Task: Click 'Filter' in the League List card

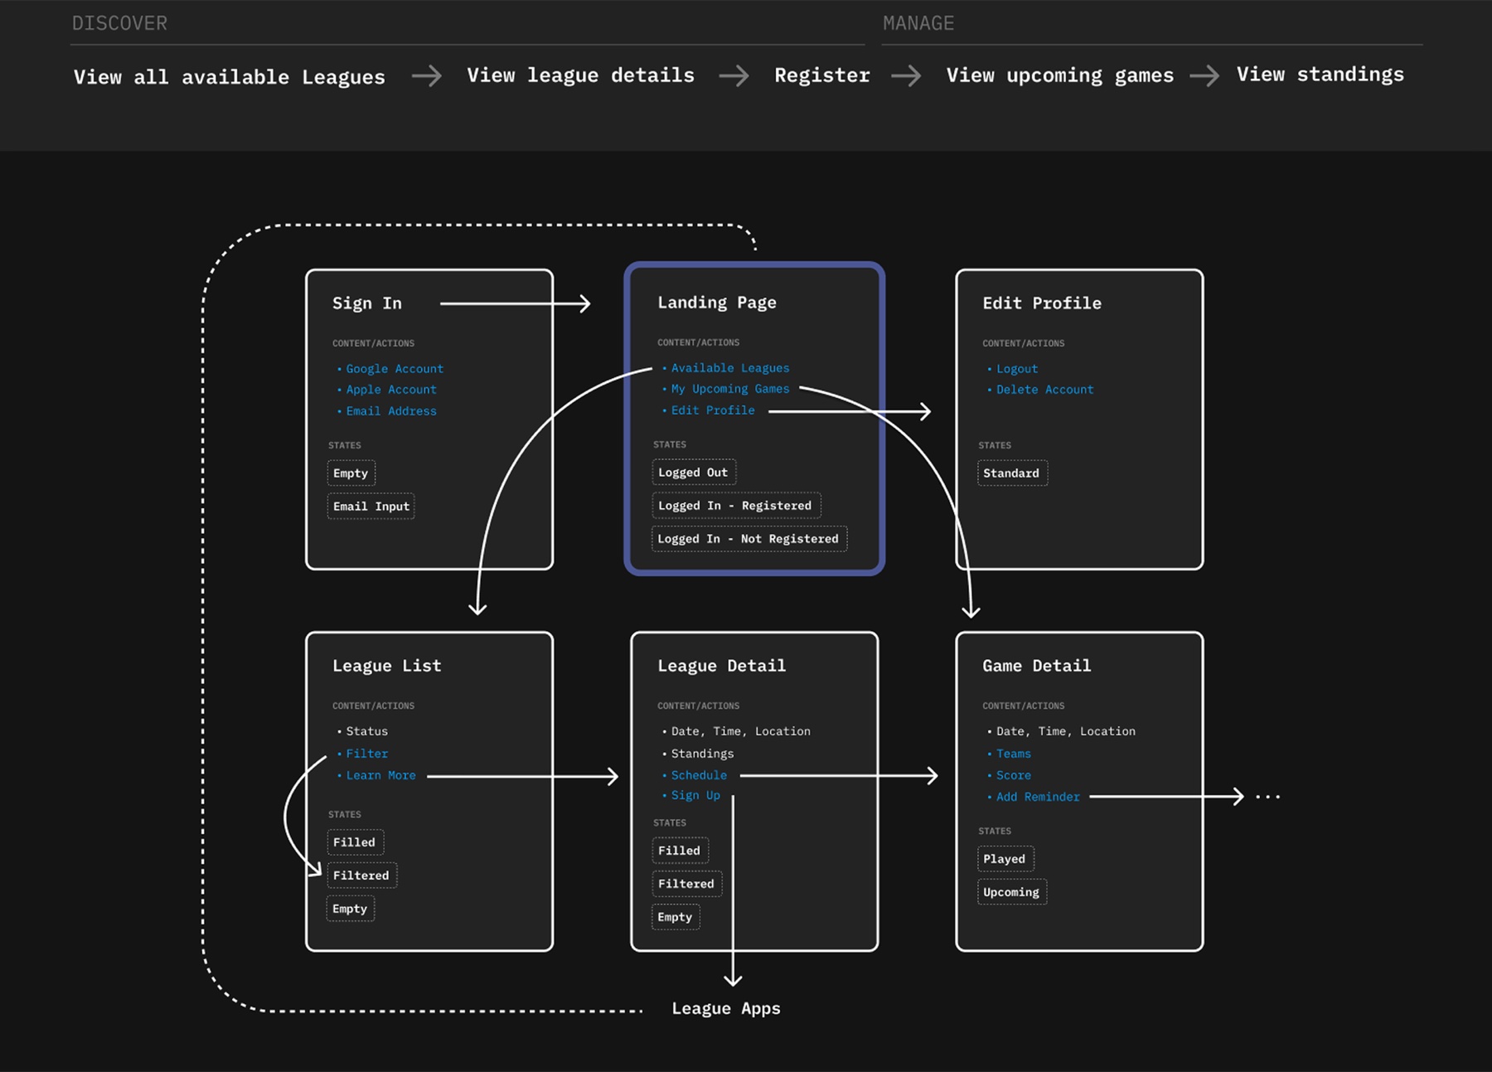Action: [367, 754]
